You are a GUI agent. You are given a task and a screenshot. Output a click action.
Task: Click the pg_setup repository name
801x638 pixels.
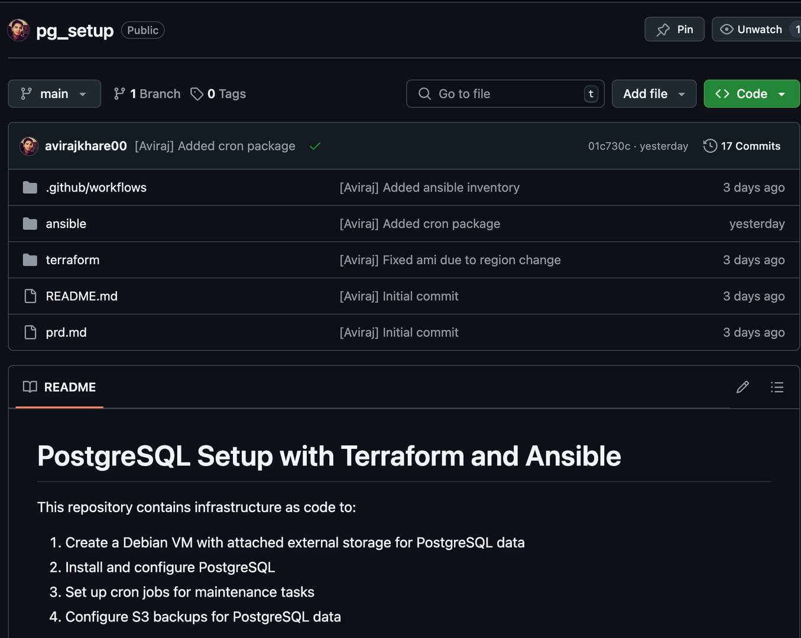[x=74, y=30]
